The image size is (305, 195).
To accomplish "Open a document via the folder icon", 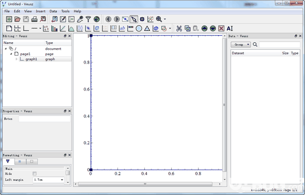I will 17,19.
